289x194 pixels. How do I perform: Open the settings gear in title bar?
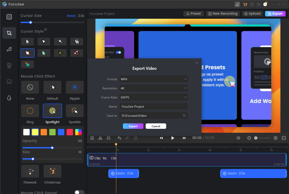click(259, 4)
